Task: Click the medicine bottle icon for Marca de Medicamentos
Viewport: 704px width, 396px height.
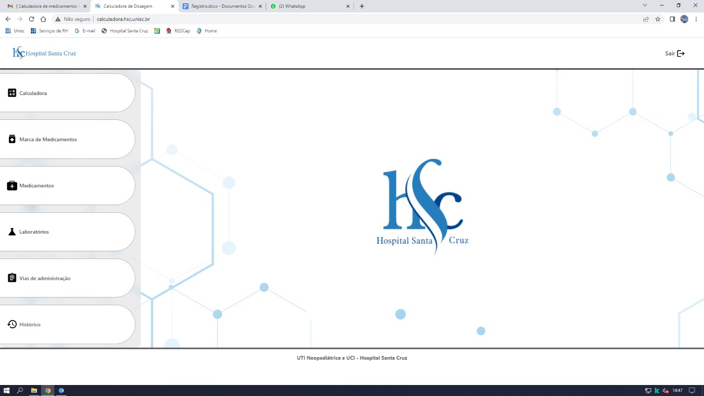Action: [12, 139]
